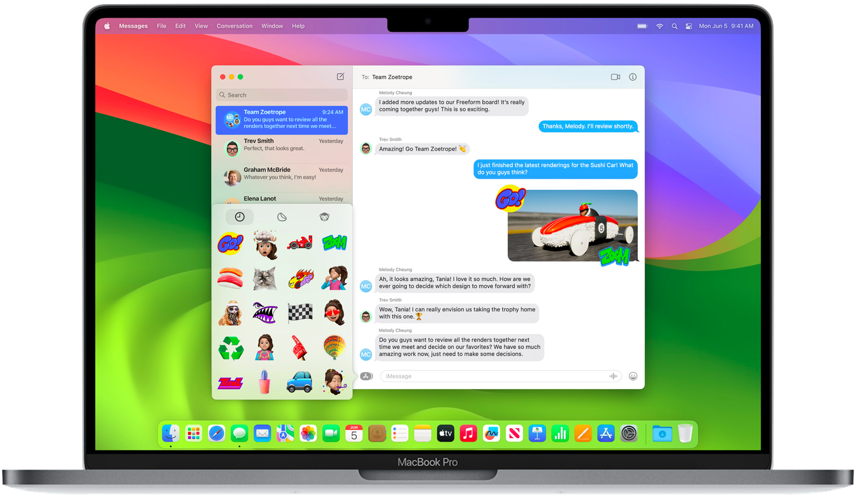Open Keynote from the Dock
Viewport: 856px width, 500px height.
pos(537,433)
